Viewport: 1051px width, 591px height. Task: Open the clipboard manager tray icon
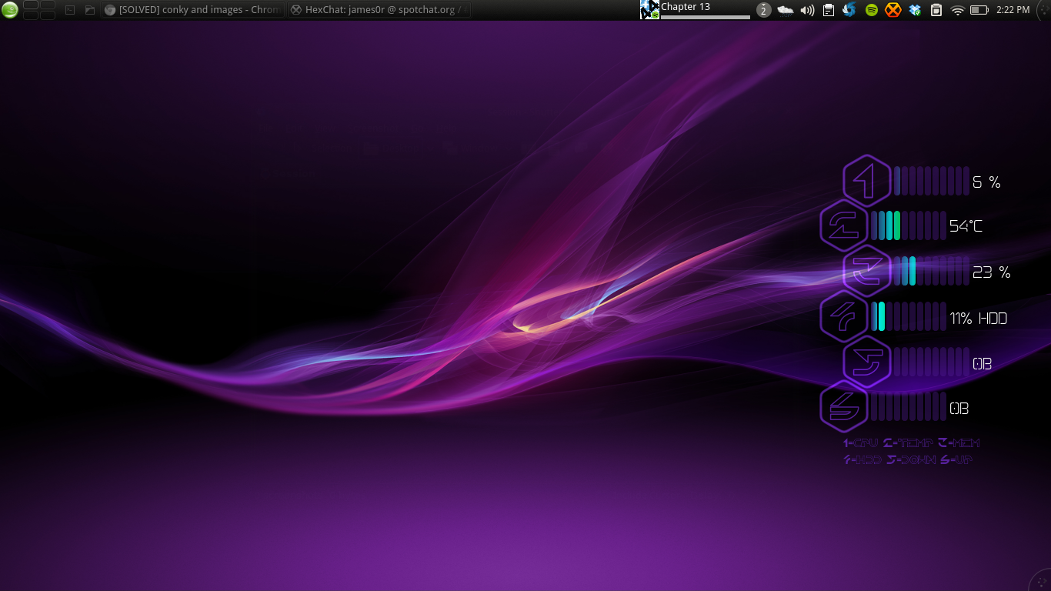(x=829, y=10)
